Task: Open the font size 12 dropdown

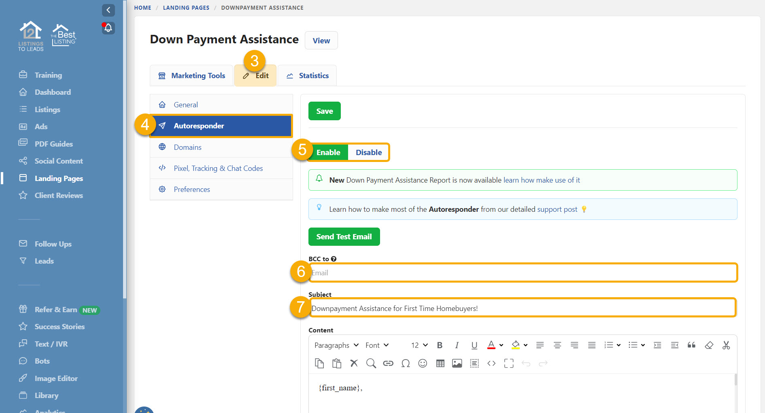Action: click(x=419, y=345)
